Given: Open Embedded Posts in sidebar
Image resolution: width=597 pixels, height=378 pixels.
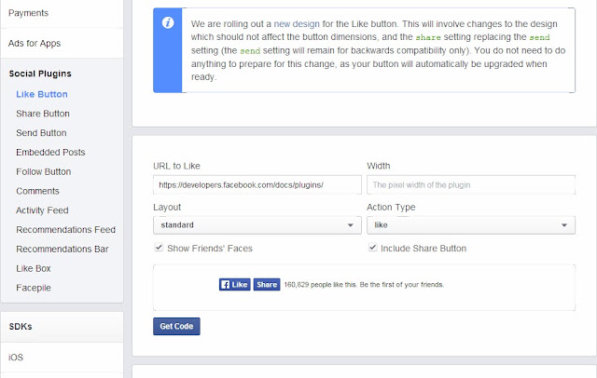Looking at the screenshot, I should pos(50,153).
